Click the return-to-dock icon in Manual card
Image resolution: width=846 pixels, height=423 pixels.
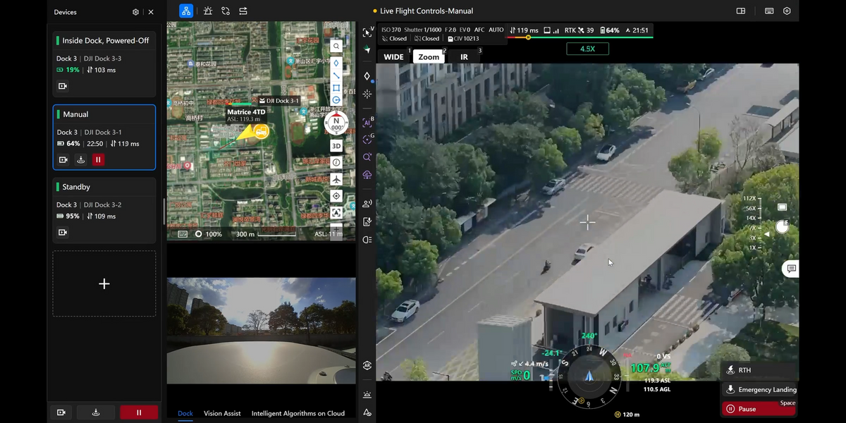pyautogui.click(x=80, y=160)
